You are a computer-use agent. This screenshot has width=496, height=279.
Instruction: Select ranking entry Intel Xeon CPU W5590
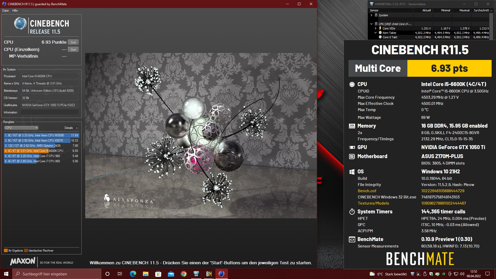[x=41, y=135]
